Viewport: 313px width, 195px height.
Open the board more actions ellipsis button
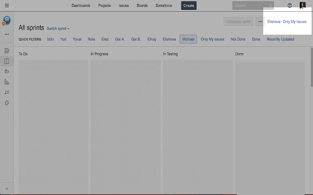pos(260,21)
